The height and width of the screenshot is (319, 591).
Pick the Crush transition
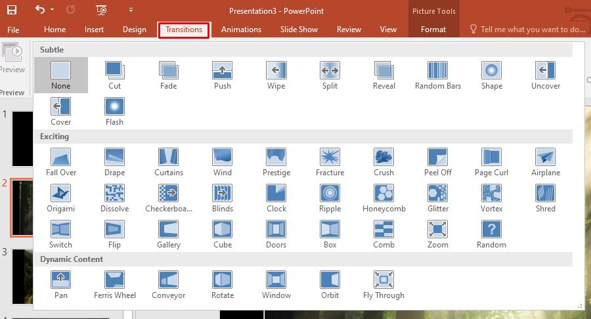[383, 162]
